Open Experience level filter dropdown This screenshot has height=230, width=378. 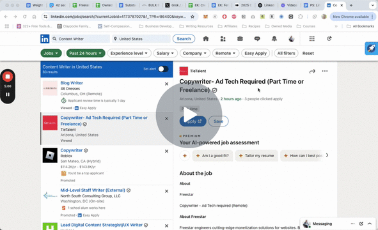(129, 53)
